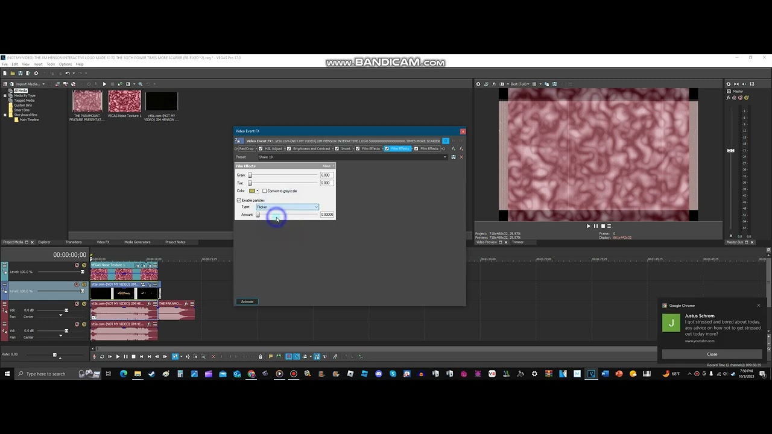Close the Google Chrome notification with the Close button

click(712, 354)
